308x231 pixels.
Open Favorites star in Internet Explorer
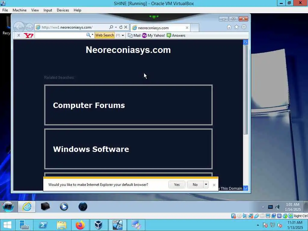(236, 27)
